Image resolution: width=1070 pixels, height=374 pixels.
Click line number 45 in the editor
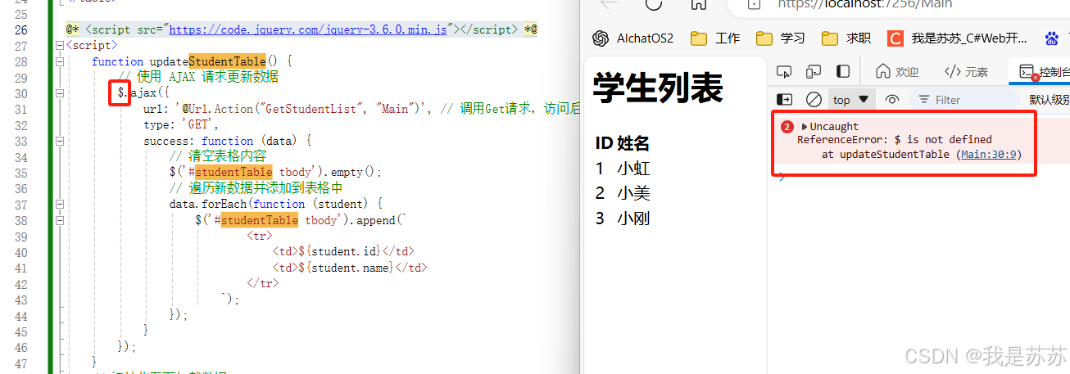point(20,332)
